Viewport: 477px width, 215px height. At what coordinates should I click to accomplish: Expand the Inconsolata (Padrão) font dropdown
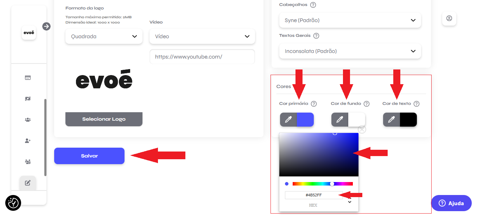coord(350,51)
